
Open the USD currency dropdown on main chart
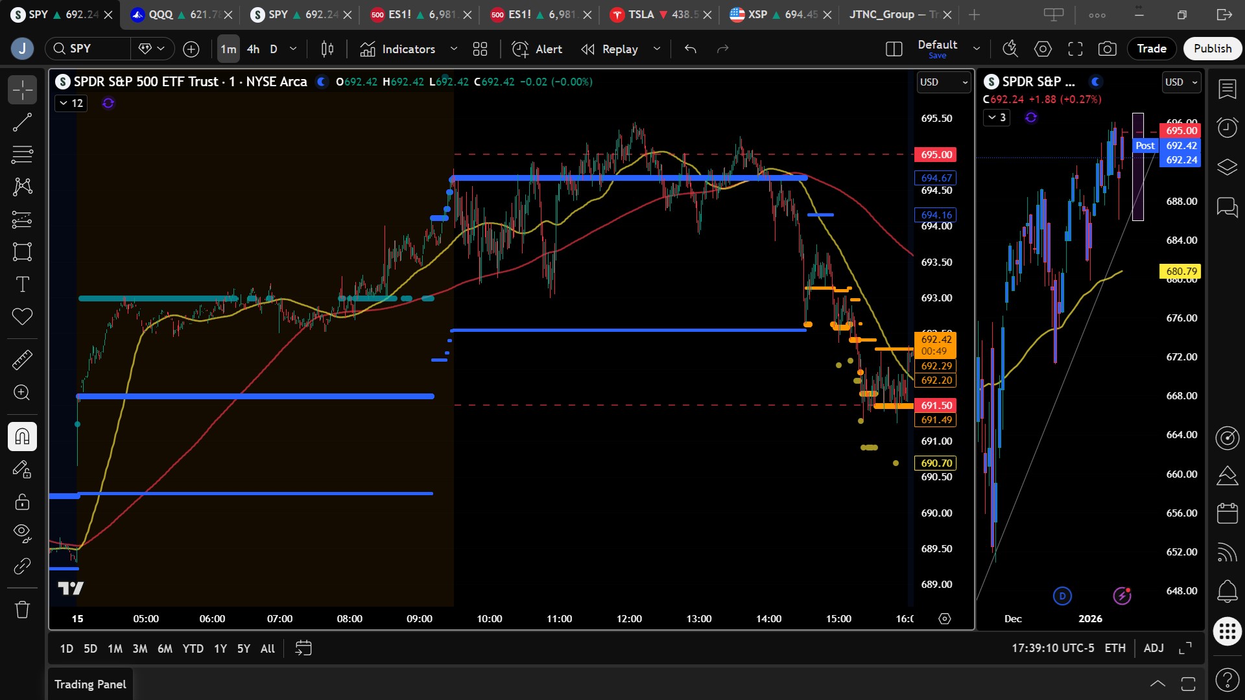click(943, 82)
